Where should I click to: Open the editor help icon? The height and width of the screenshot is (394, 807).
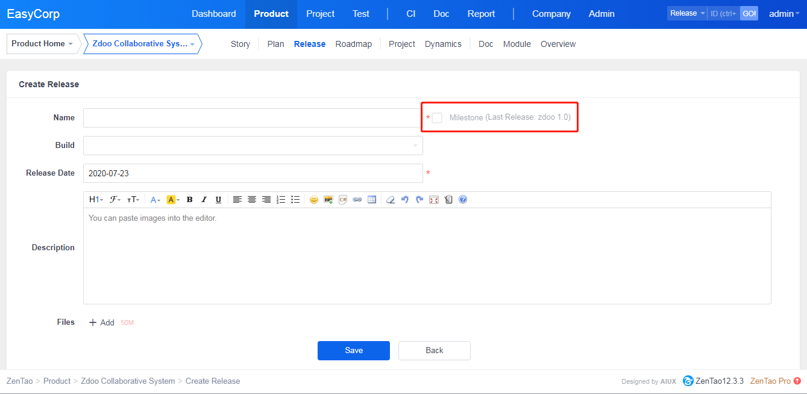[x=463, y=200]
